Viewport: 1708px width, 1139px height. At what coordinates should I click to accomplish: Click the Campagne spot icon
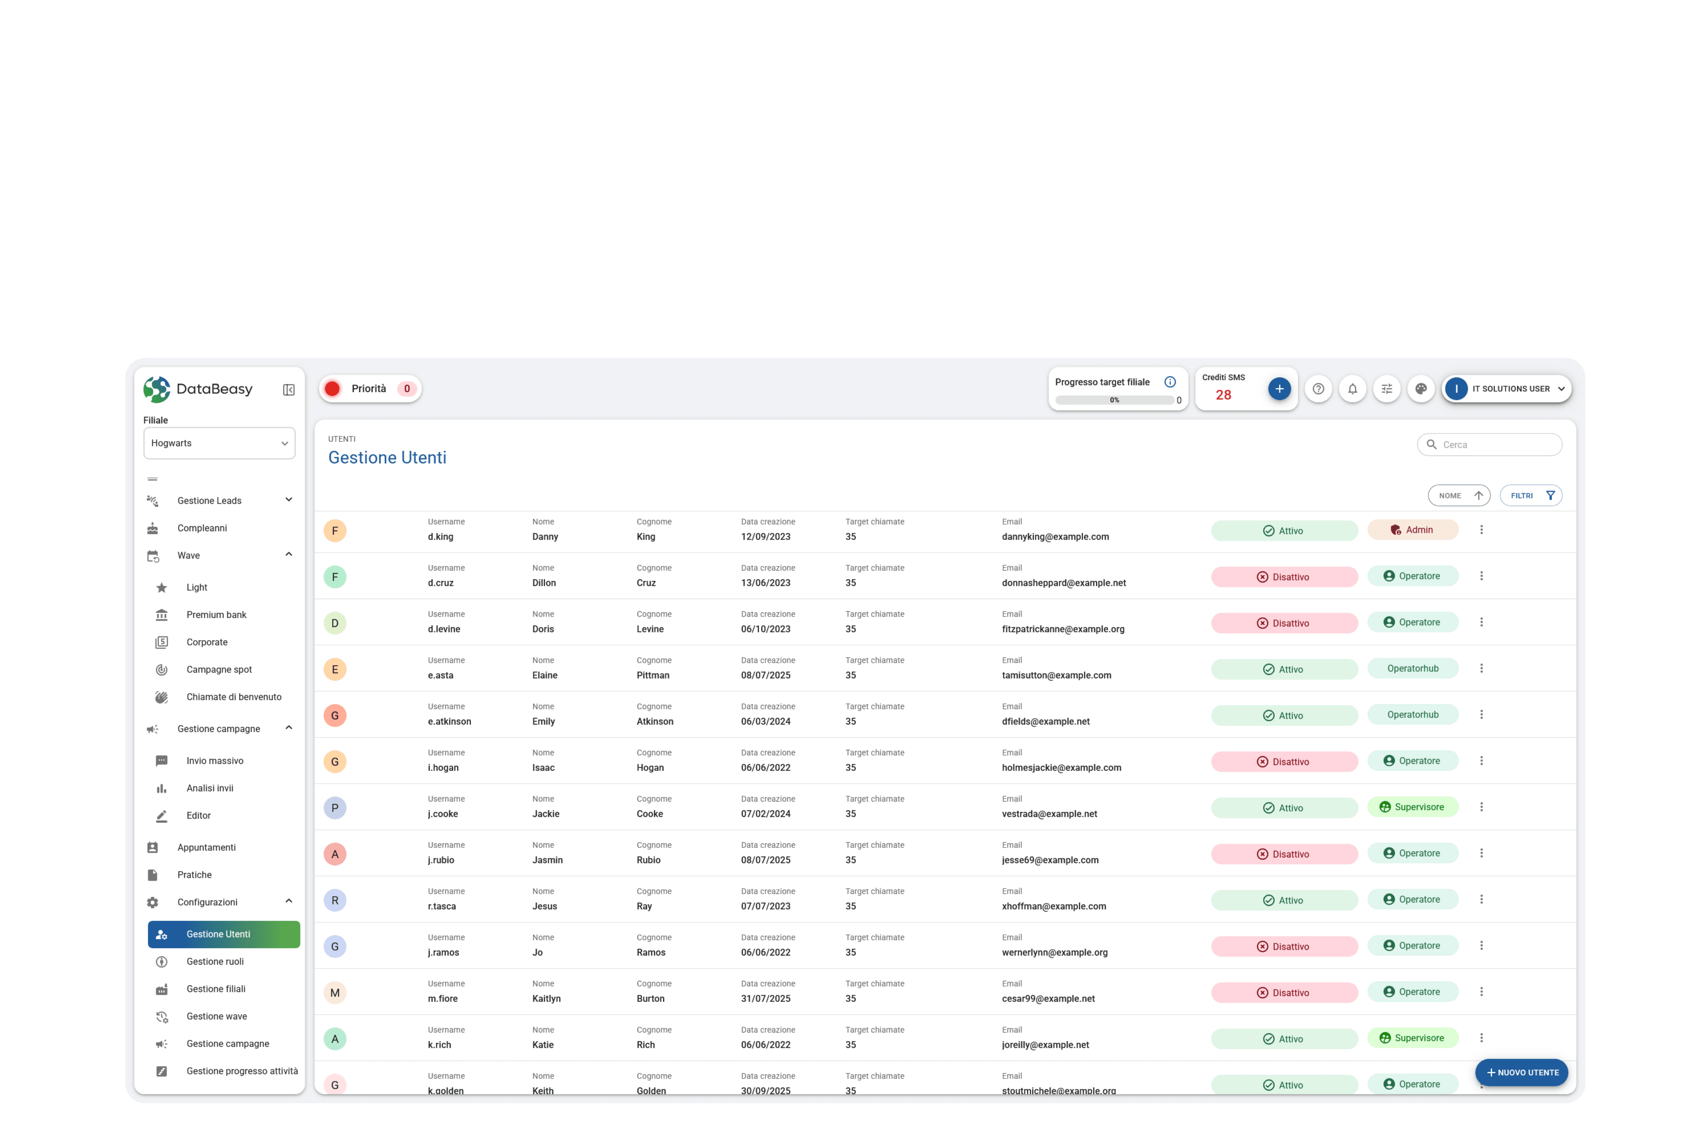tap(161, 669)
